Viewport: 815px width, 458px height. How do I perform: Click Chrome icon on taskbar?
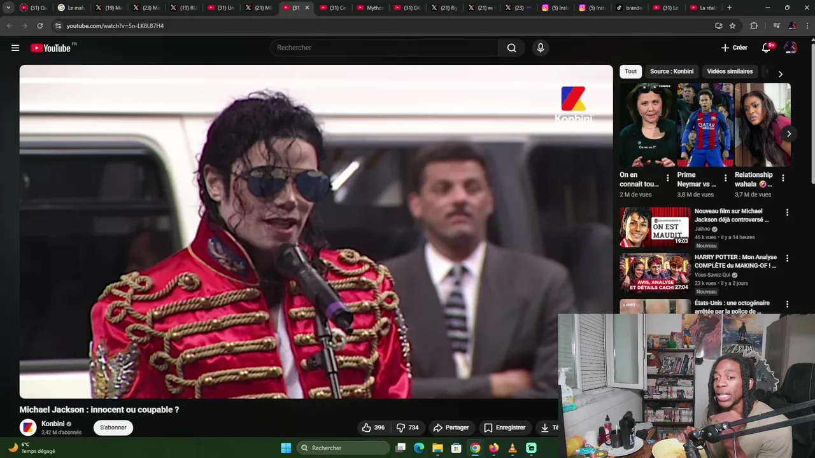point(475,448)
